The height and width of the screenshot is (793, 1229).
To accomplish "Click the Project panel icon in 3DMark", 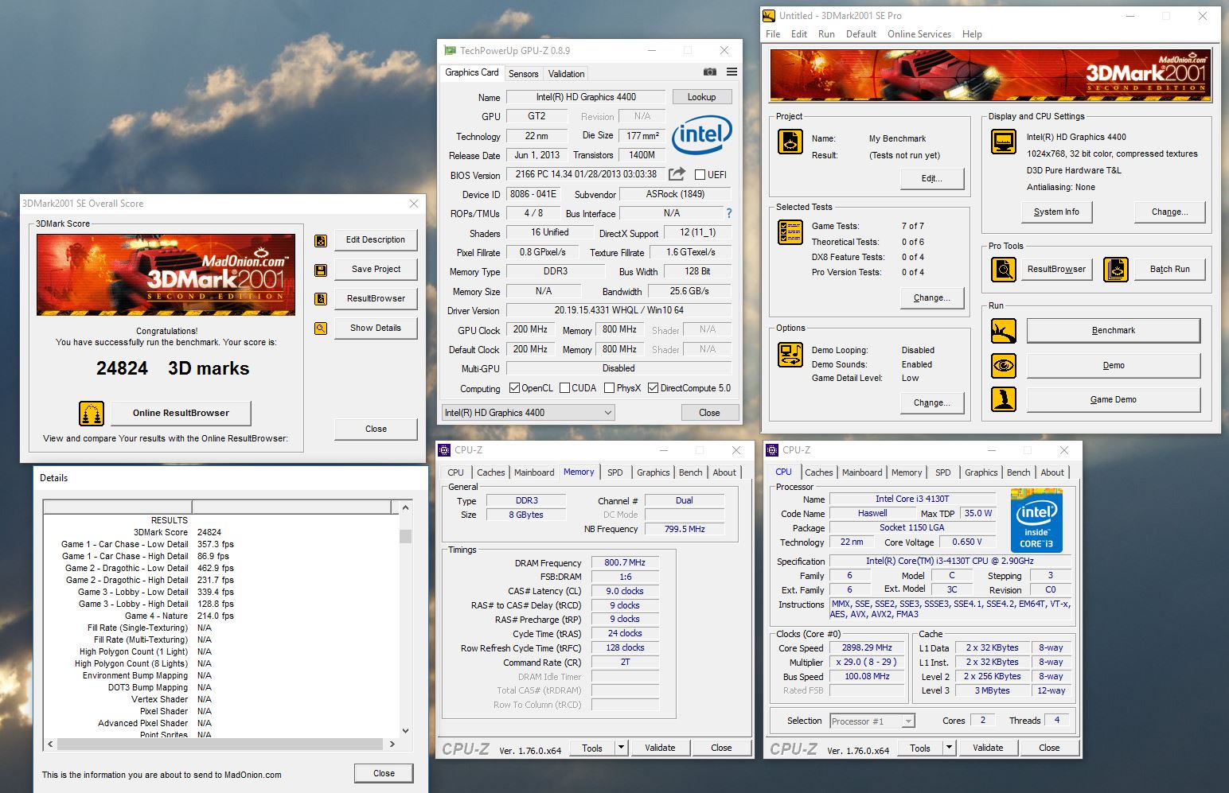I will coord(790,142).
